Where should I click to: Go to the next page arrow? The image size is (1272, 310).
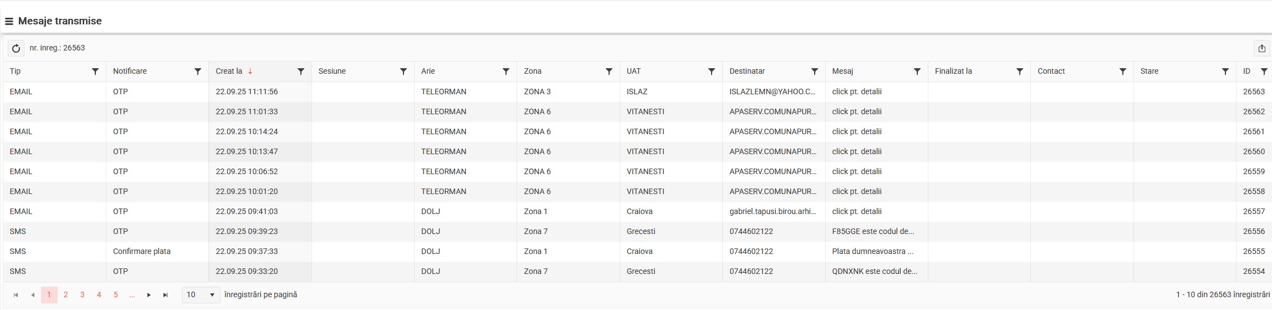(x=149, y=295)
